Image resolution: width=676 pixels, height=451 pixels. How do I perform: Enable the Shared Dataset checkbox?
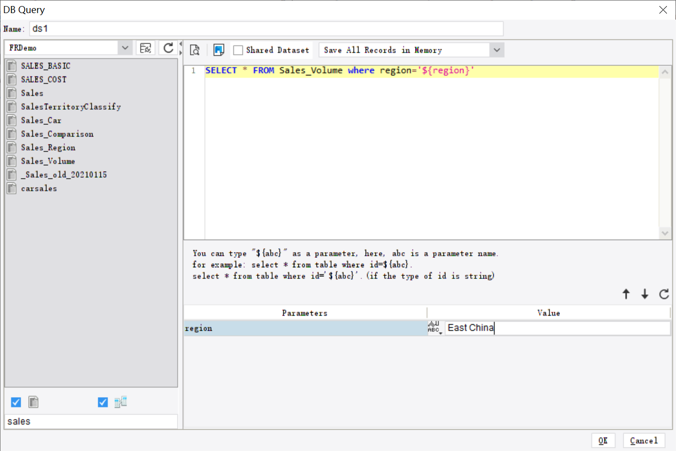[238, 50]
